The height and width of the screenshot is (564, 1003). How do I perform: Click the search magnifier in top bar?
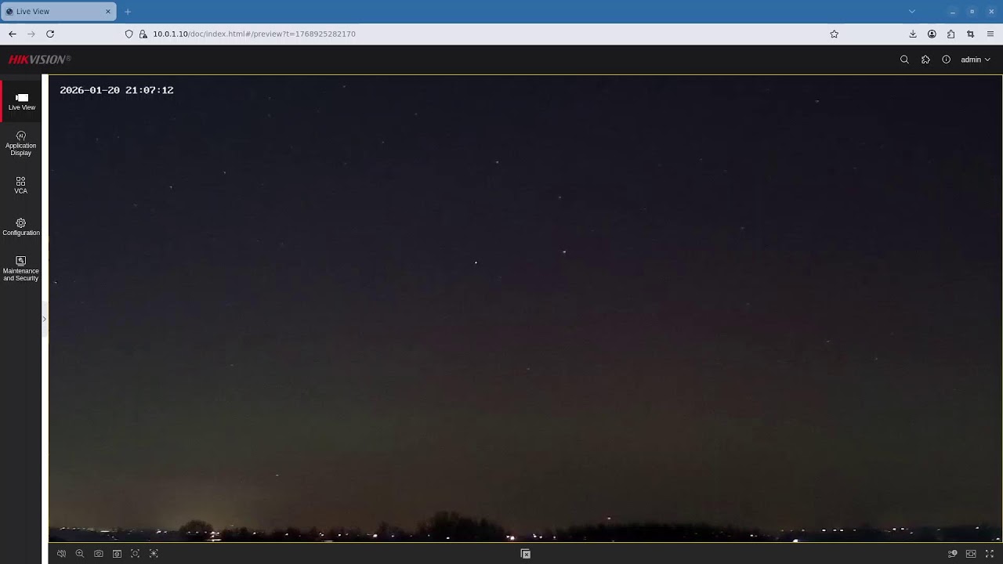[904, 60]
